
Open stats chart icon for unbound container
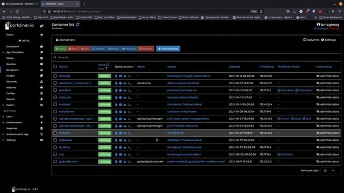tap(125, 98)
